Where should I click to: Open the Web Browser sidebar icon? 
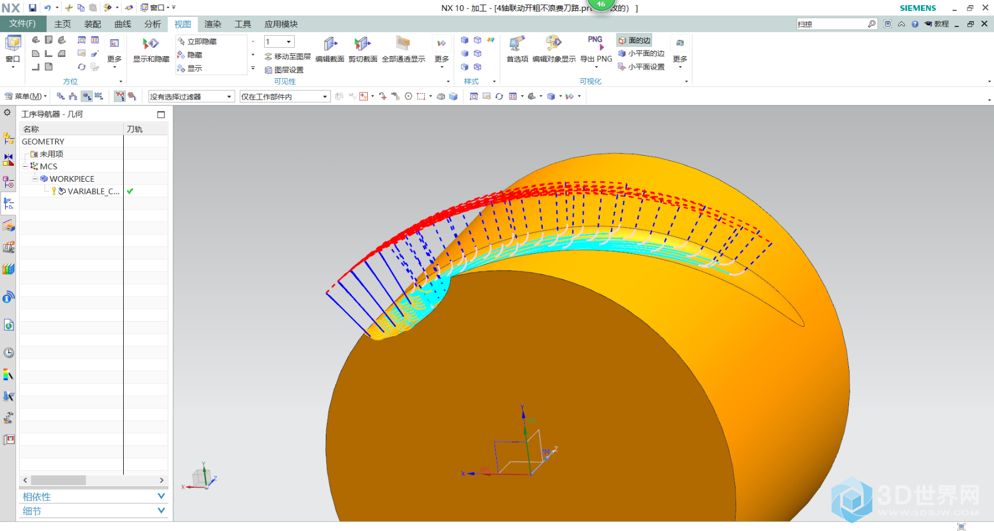click(8, 325)
